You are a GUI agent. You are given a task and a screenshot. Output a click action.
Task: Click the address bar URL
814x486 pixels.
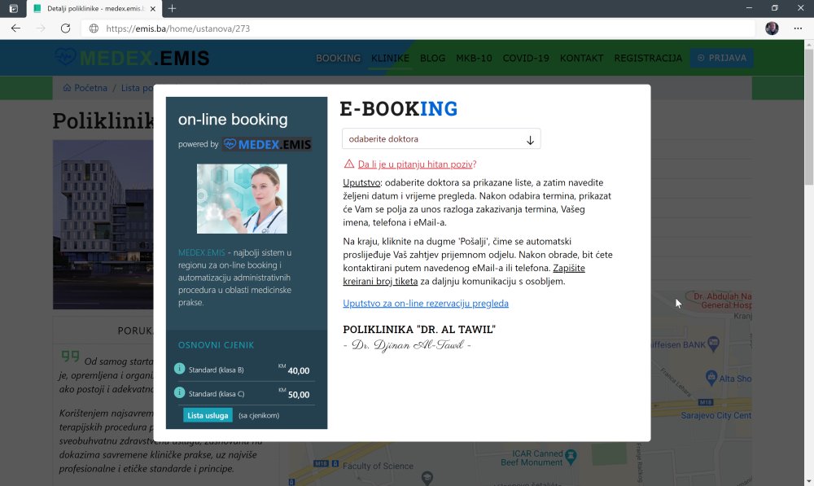coord(178,28)
